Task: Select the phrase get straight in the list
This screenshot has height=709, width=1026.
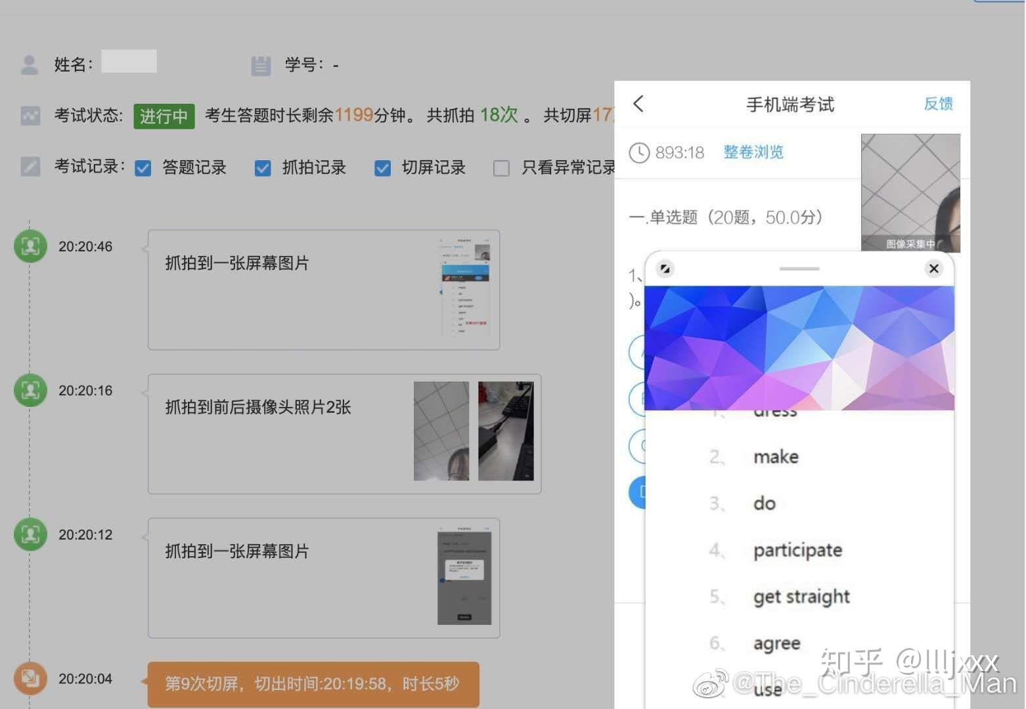Action: point(801,597)
